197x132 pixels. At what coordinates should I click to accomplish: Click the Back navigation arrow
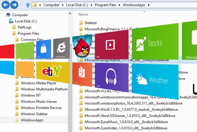pyautogui.click(x=5, y=5)
